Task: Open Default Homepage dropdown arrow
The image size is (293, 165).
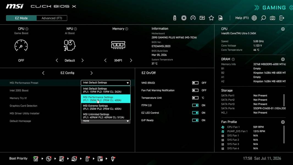Action: point(128,121)
